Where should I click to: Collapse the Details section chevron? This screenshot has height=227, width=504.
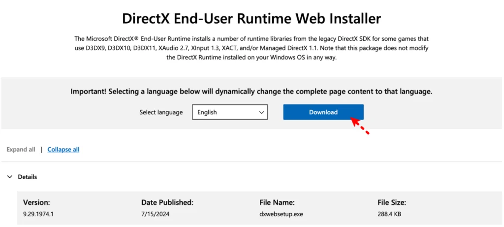pyautogui.click(x=10, y=177)
